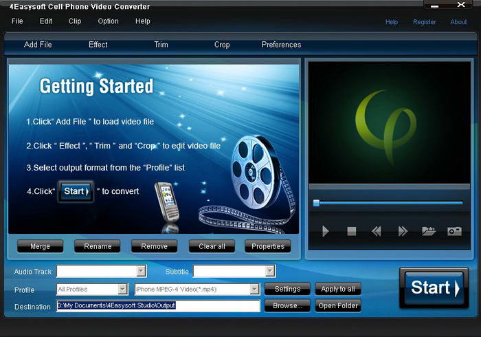Open the Trim tool
481x337 pixels.
[x=161, y=45]
